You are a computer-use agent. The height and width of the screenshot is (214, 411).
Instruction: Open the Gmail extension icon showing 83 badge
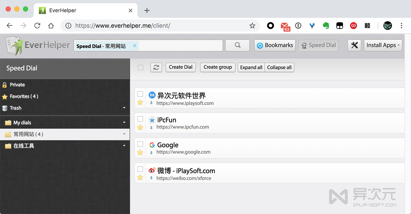coord(284,26)
